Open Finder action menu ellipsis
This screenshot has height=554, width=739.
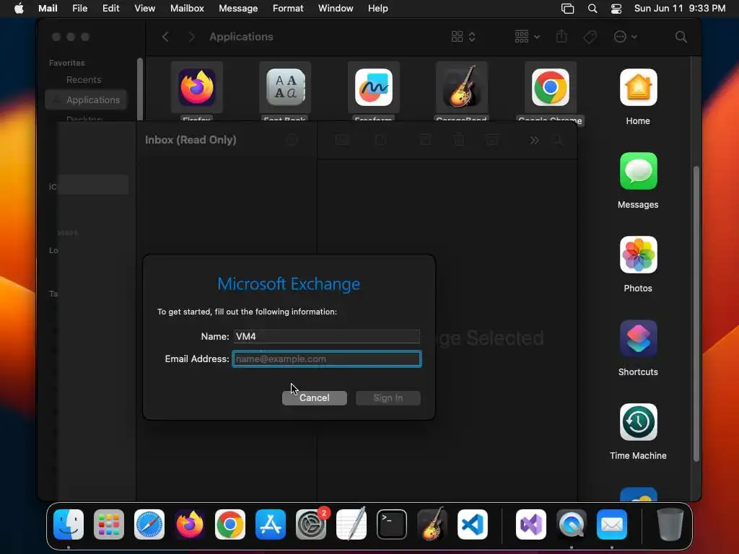(626, 37)
